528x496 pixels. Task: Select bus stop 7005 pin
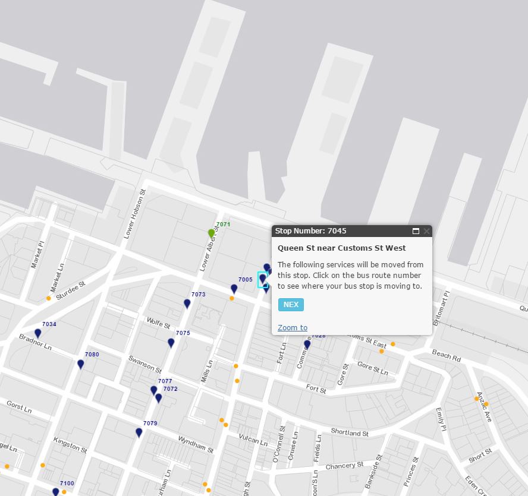pos(234,289)
